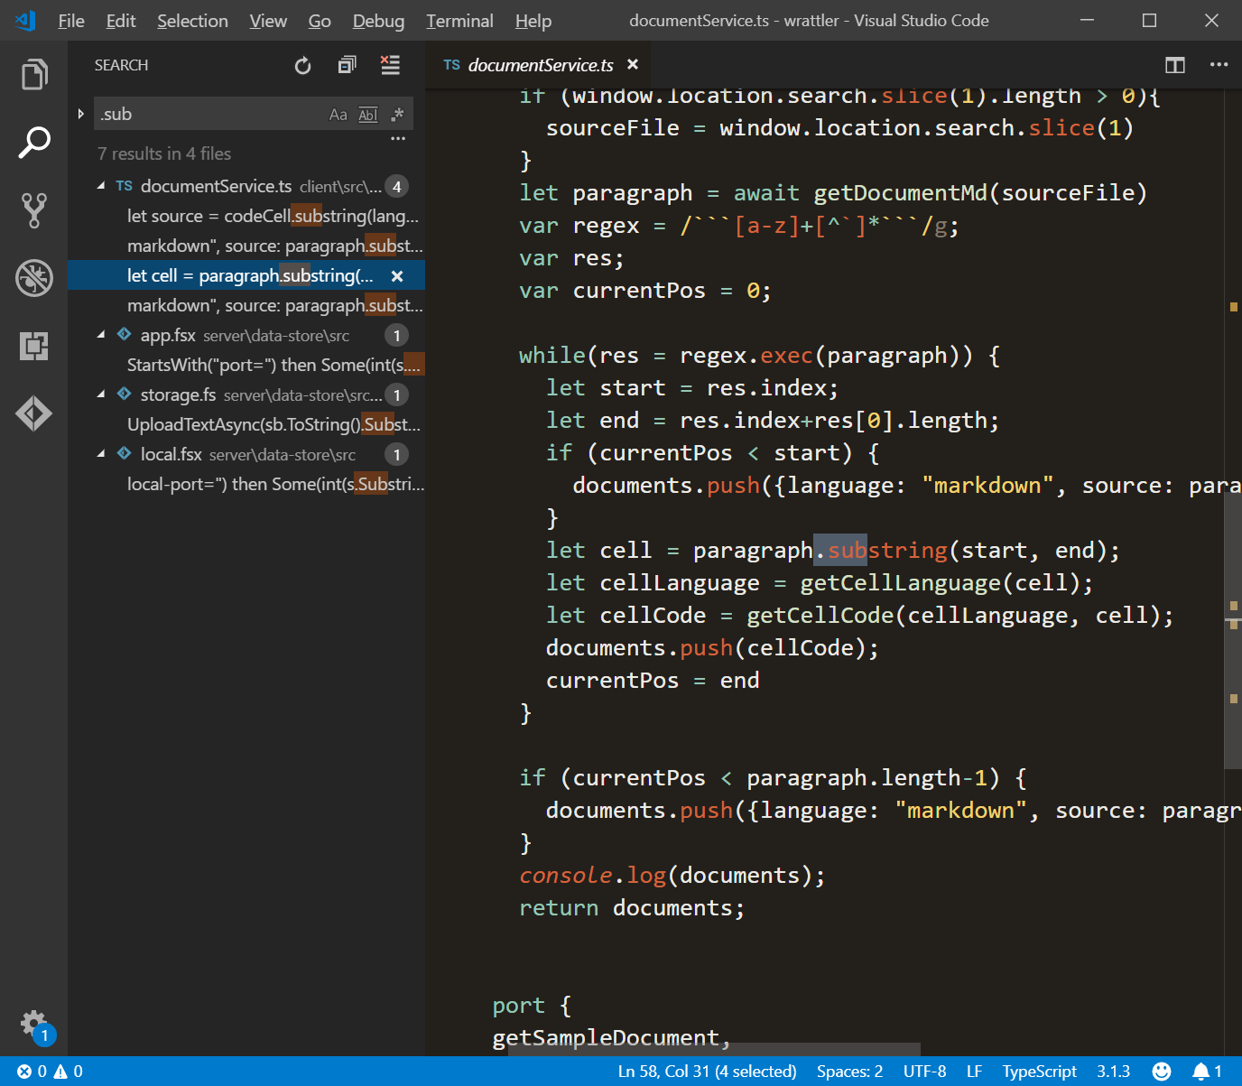Open the Edit menu
Image resolution: width=1242 pixels, height=1086 pixels.
[121, 21]
